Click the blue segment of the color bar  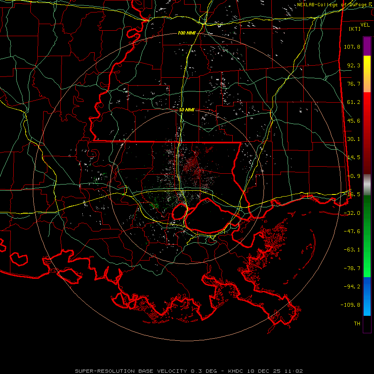[367, 296]
